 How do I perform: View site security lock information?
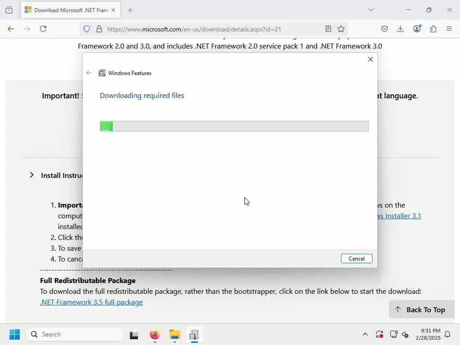click(99, 29)
